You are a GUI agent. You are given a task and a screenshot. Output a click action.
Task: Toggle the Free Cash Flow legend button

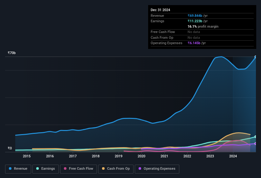point(79,169)
